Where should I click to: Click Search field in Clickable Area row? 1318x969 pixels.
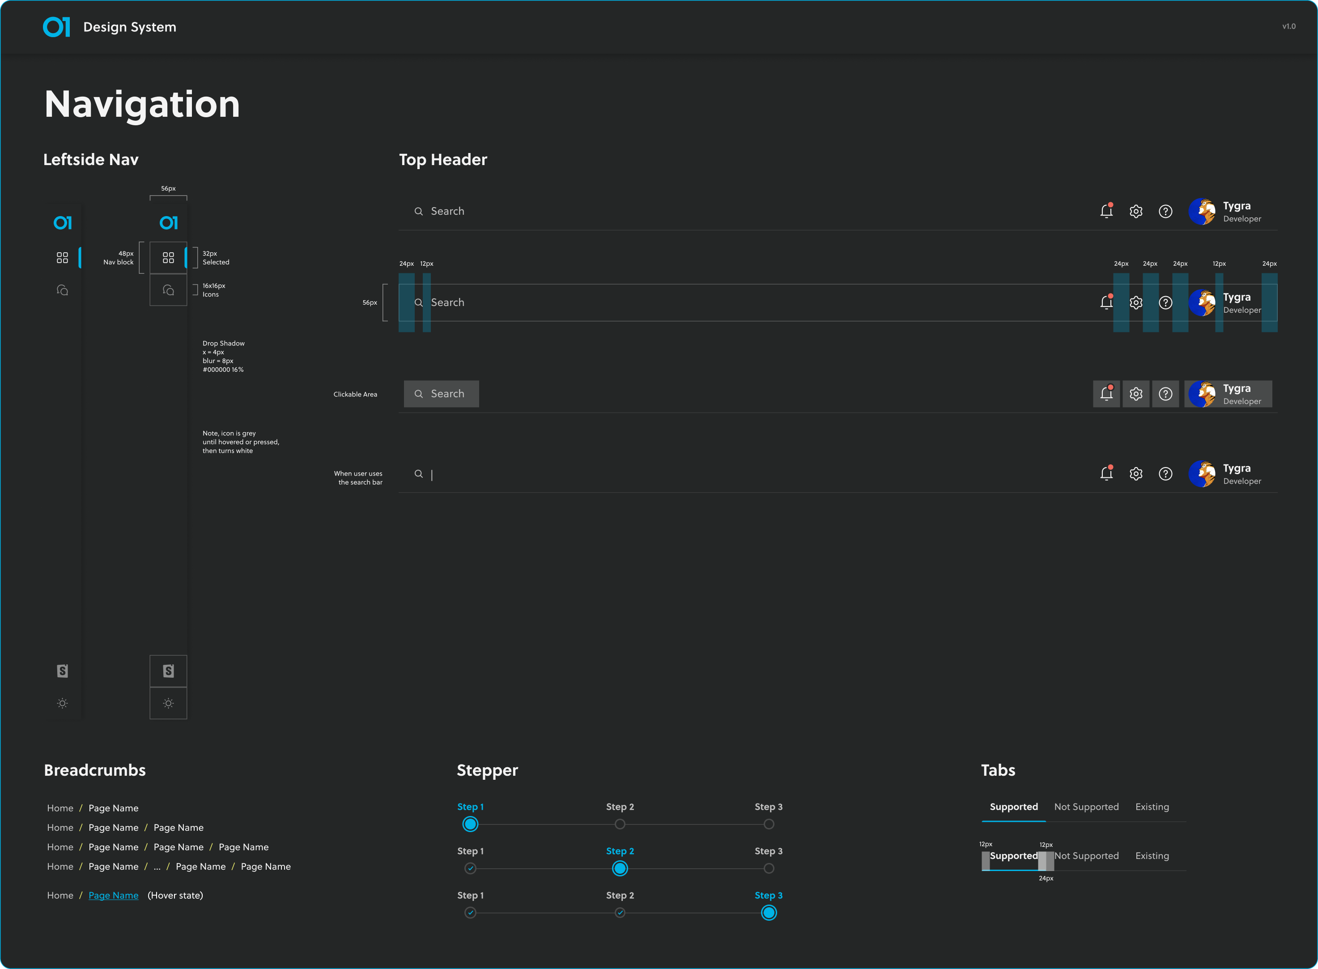[441, 394]
